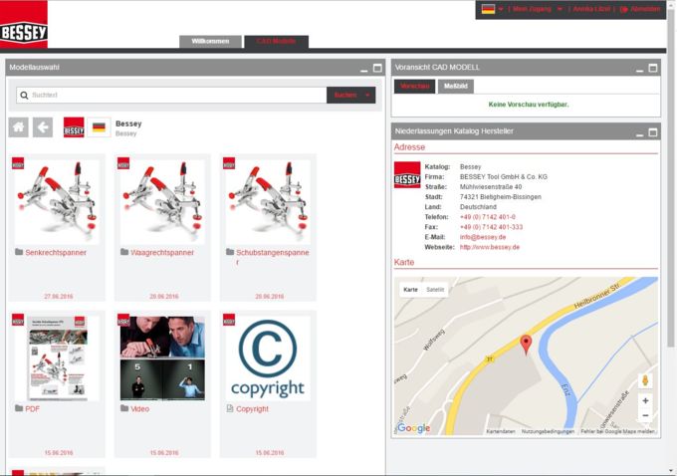Open the http://www.bessey.de website link
The height and width of the screenshot is (476, 677).
tap(490, 247)
